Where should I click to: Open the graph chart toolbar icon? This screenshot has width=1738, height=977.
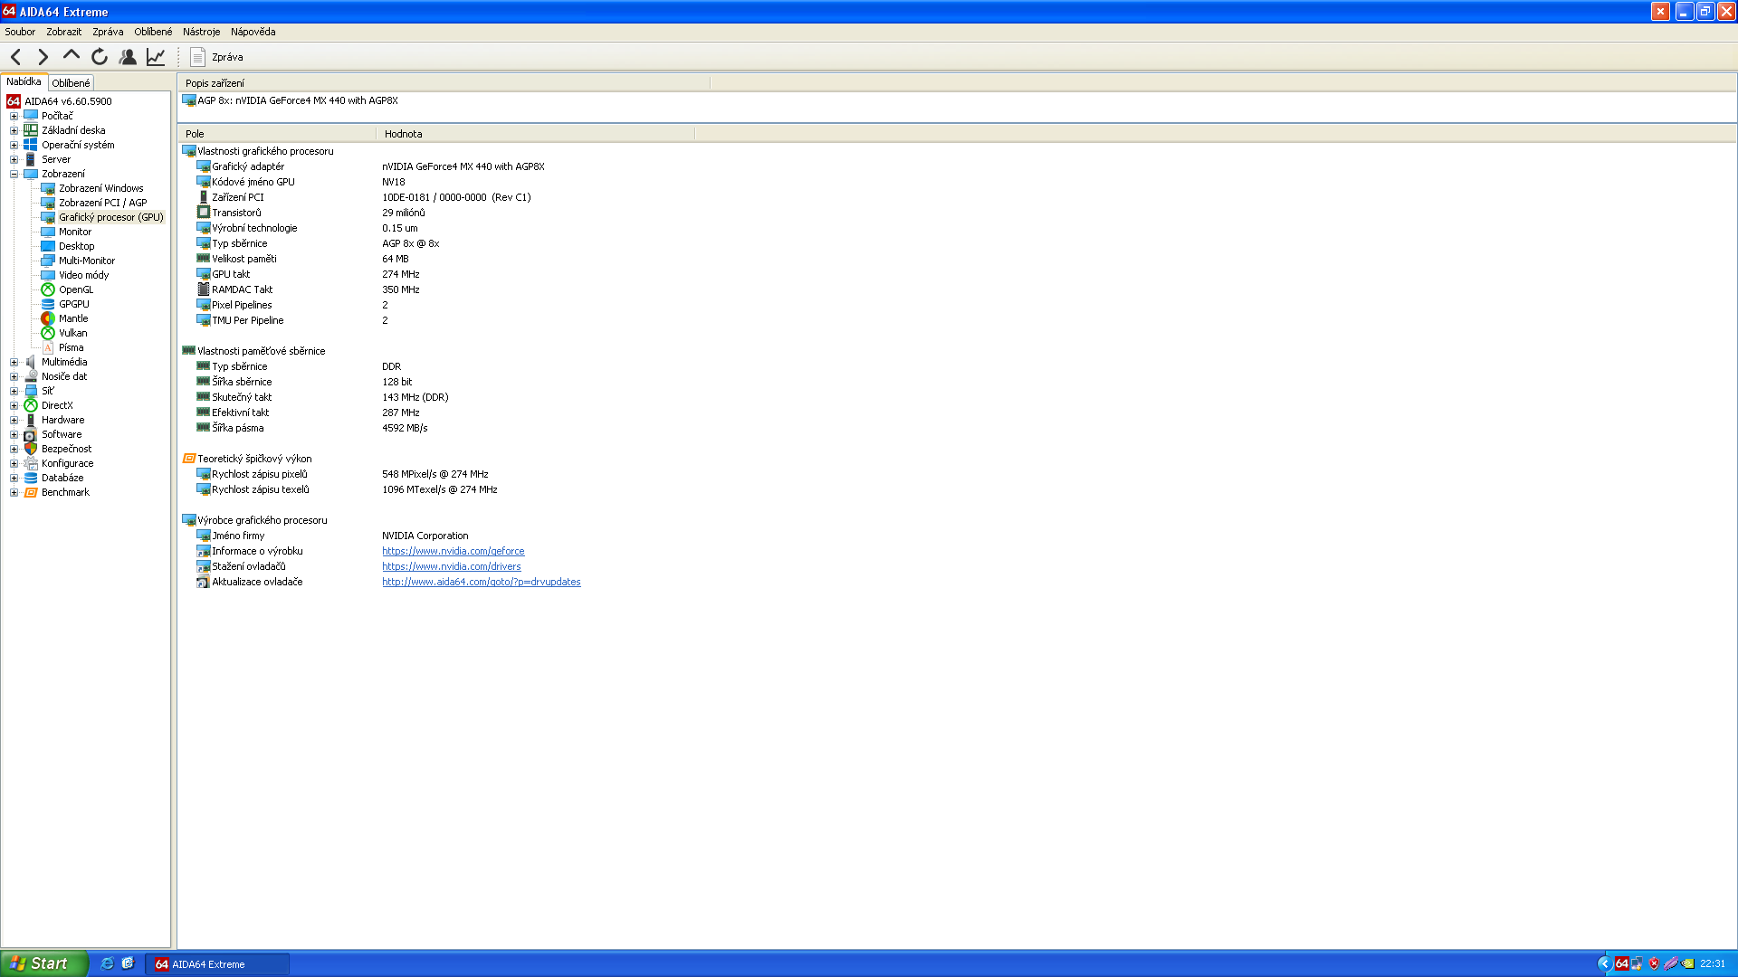point(156,57)
